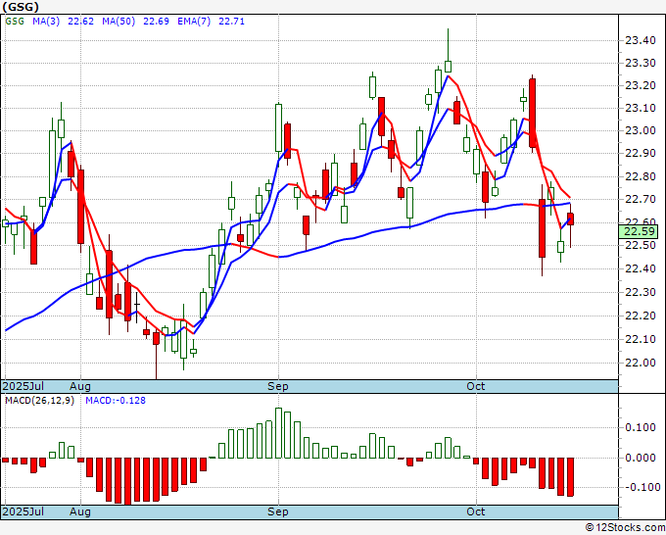Click the (GSG) chart title
This screenshot has height=535, width=666.
[x=21, y=7]
